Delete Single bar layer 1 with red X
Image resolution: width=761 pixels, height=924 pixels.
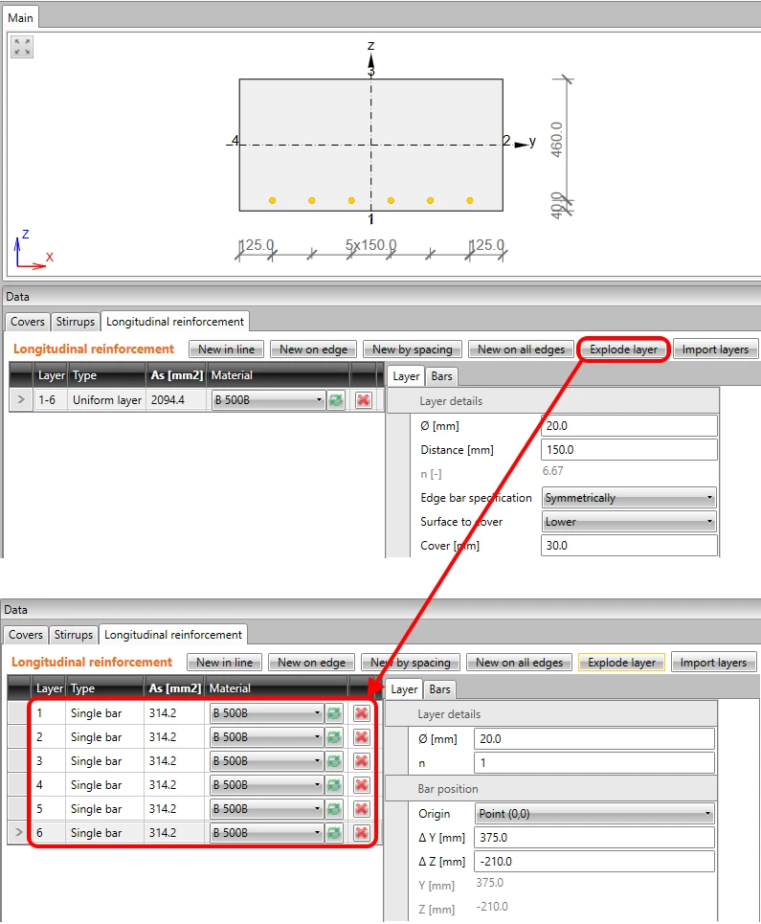click(362, 713)
